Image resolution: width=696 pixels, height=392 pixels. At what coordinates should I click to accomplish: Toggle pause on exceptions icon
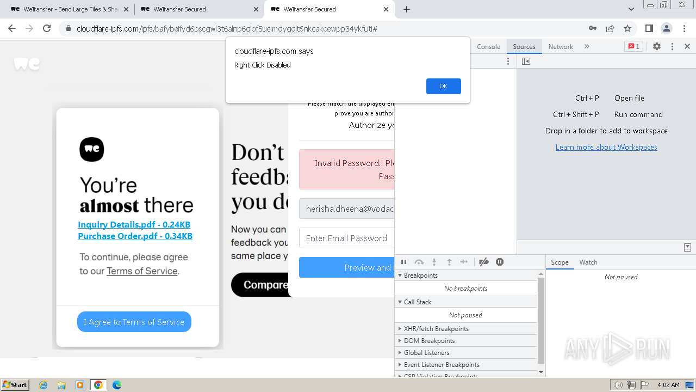coord(500,262)
